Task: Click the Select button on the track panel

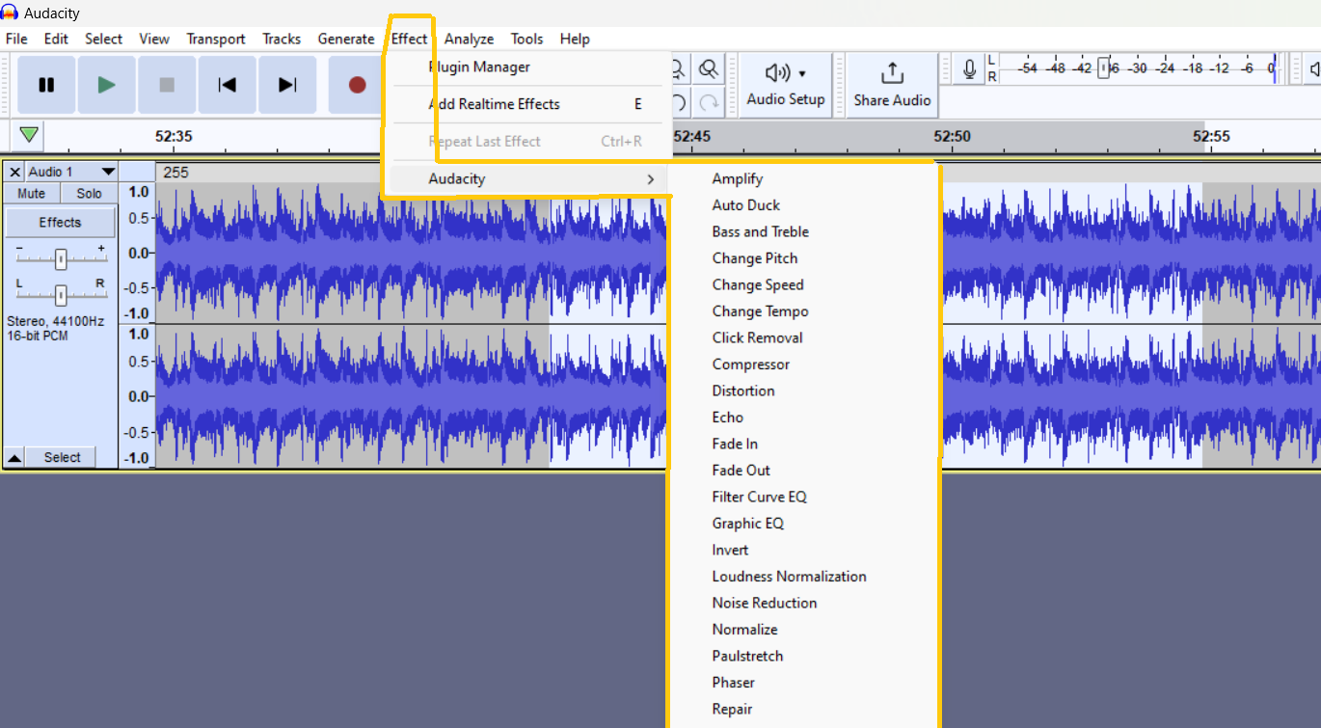Action: 61,456
